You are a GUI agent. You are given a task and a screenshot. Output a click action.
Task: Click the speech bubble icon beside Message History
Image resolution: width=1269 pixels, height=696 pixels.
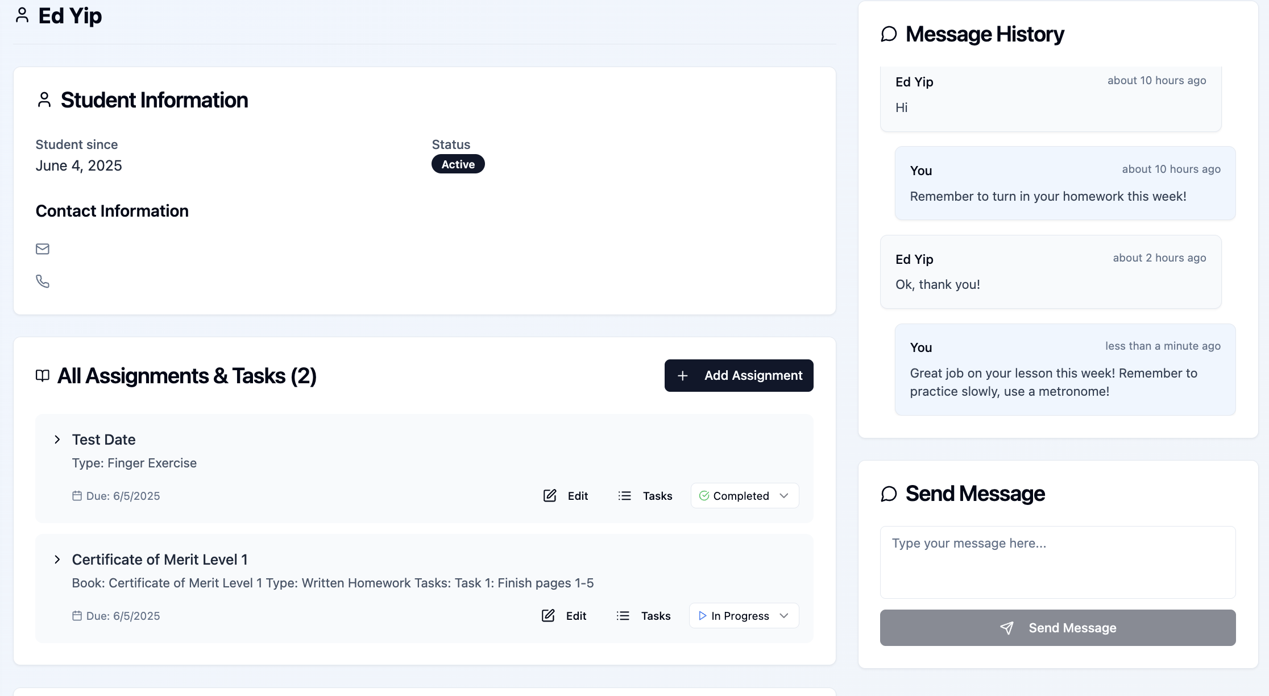[x=888, y=35]
